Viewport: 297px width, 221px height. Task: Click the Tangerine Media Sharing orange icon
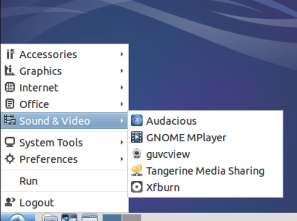point(137,170)
